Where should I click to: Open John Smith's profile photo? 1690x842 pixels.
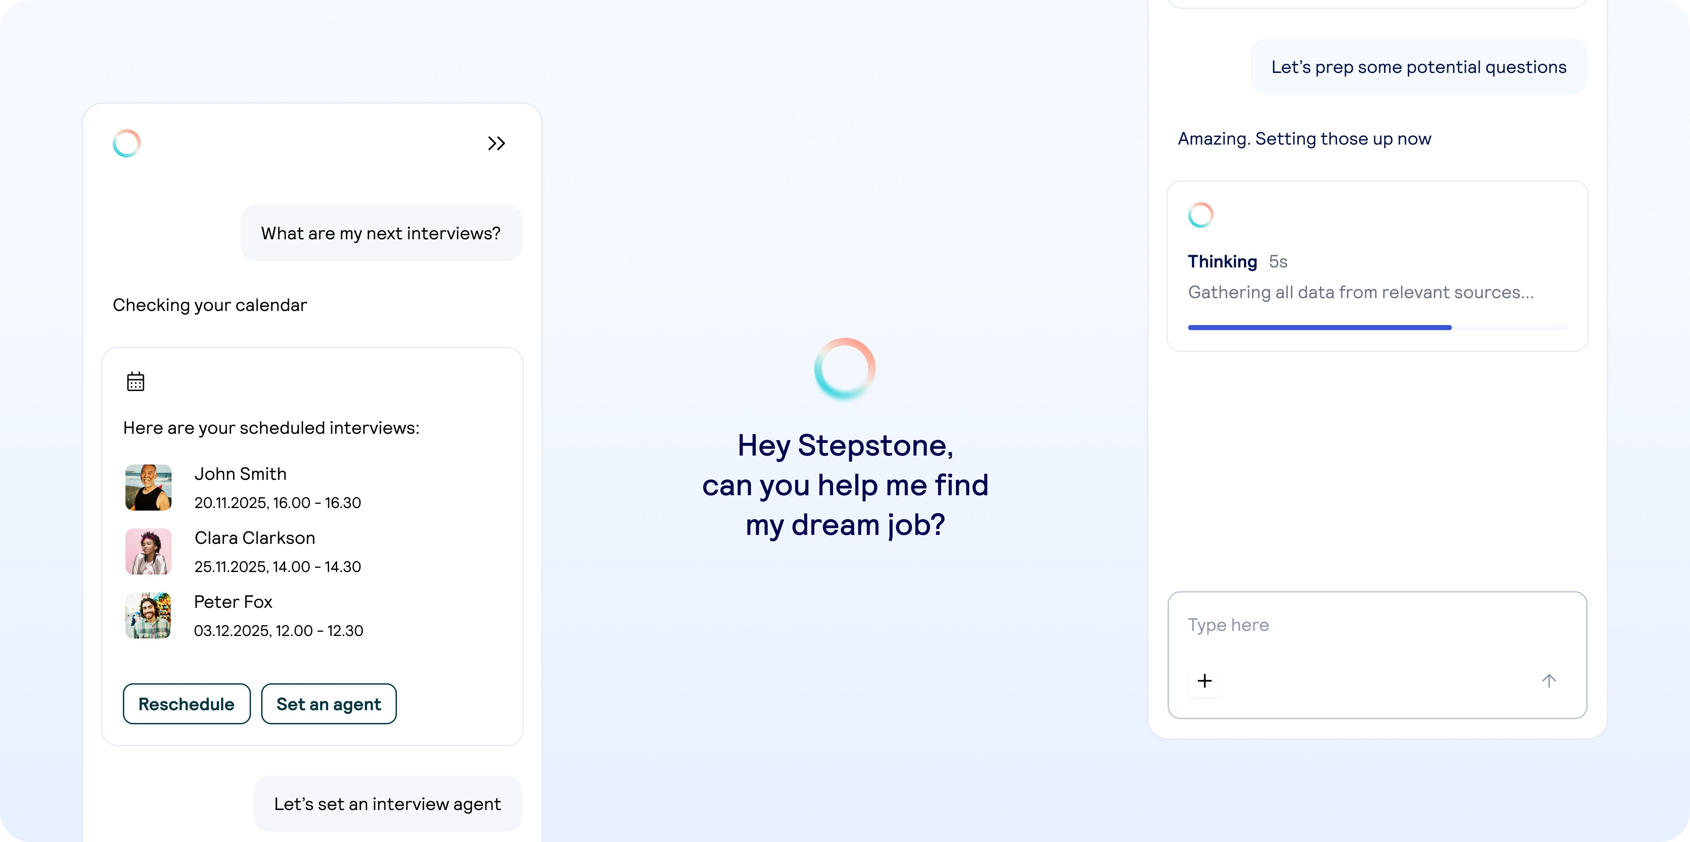click(148, 487)
